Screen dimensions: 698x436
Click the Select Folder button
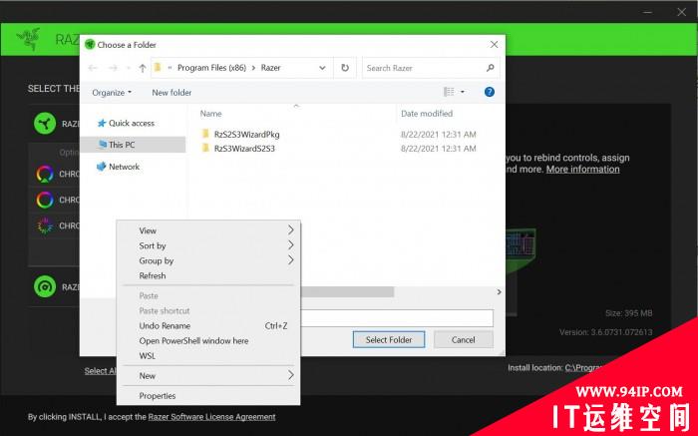tap(389, 340)
